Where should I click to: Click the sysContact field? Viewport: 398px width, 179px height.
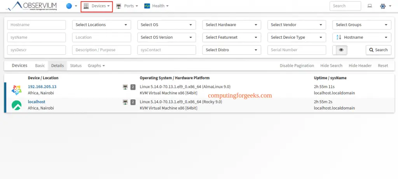[166, 50]
